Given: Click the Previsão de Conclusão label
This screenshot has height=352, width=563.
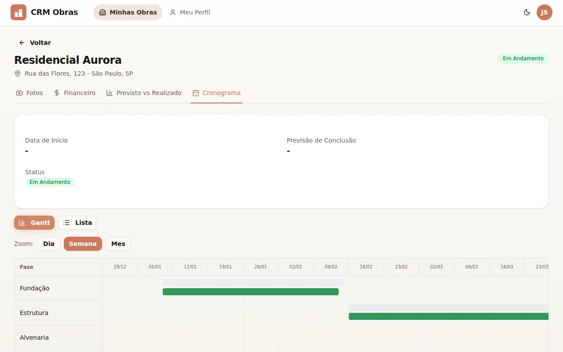Looking at the screenshot, I should click(x=321, y=140).
